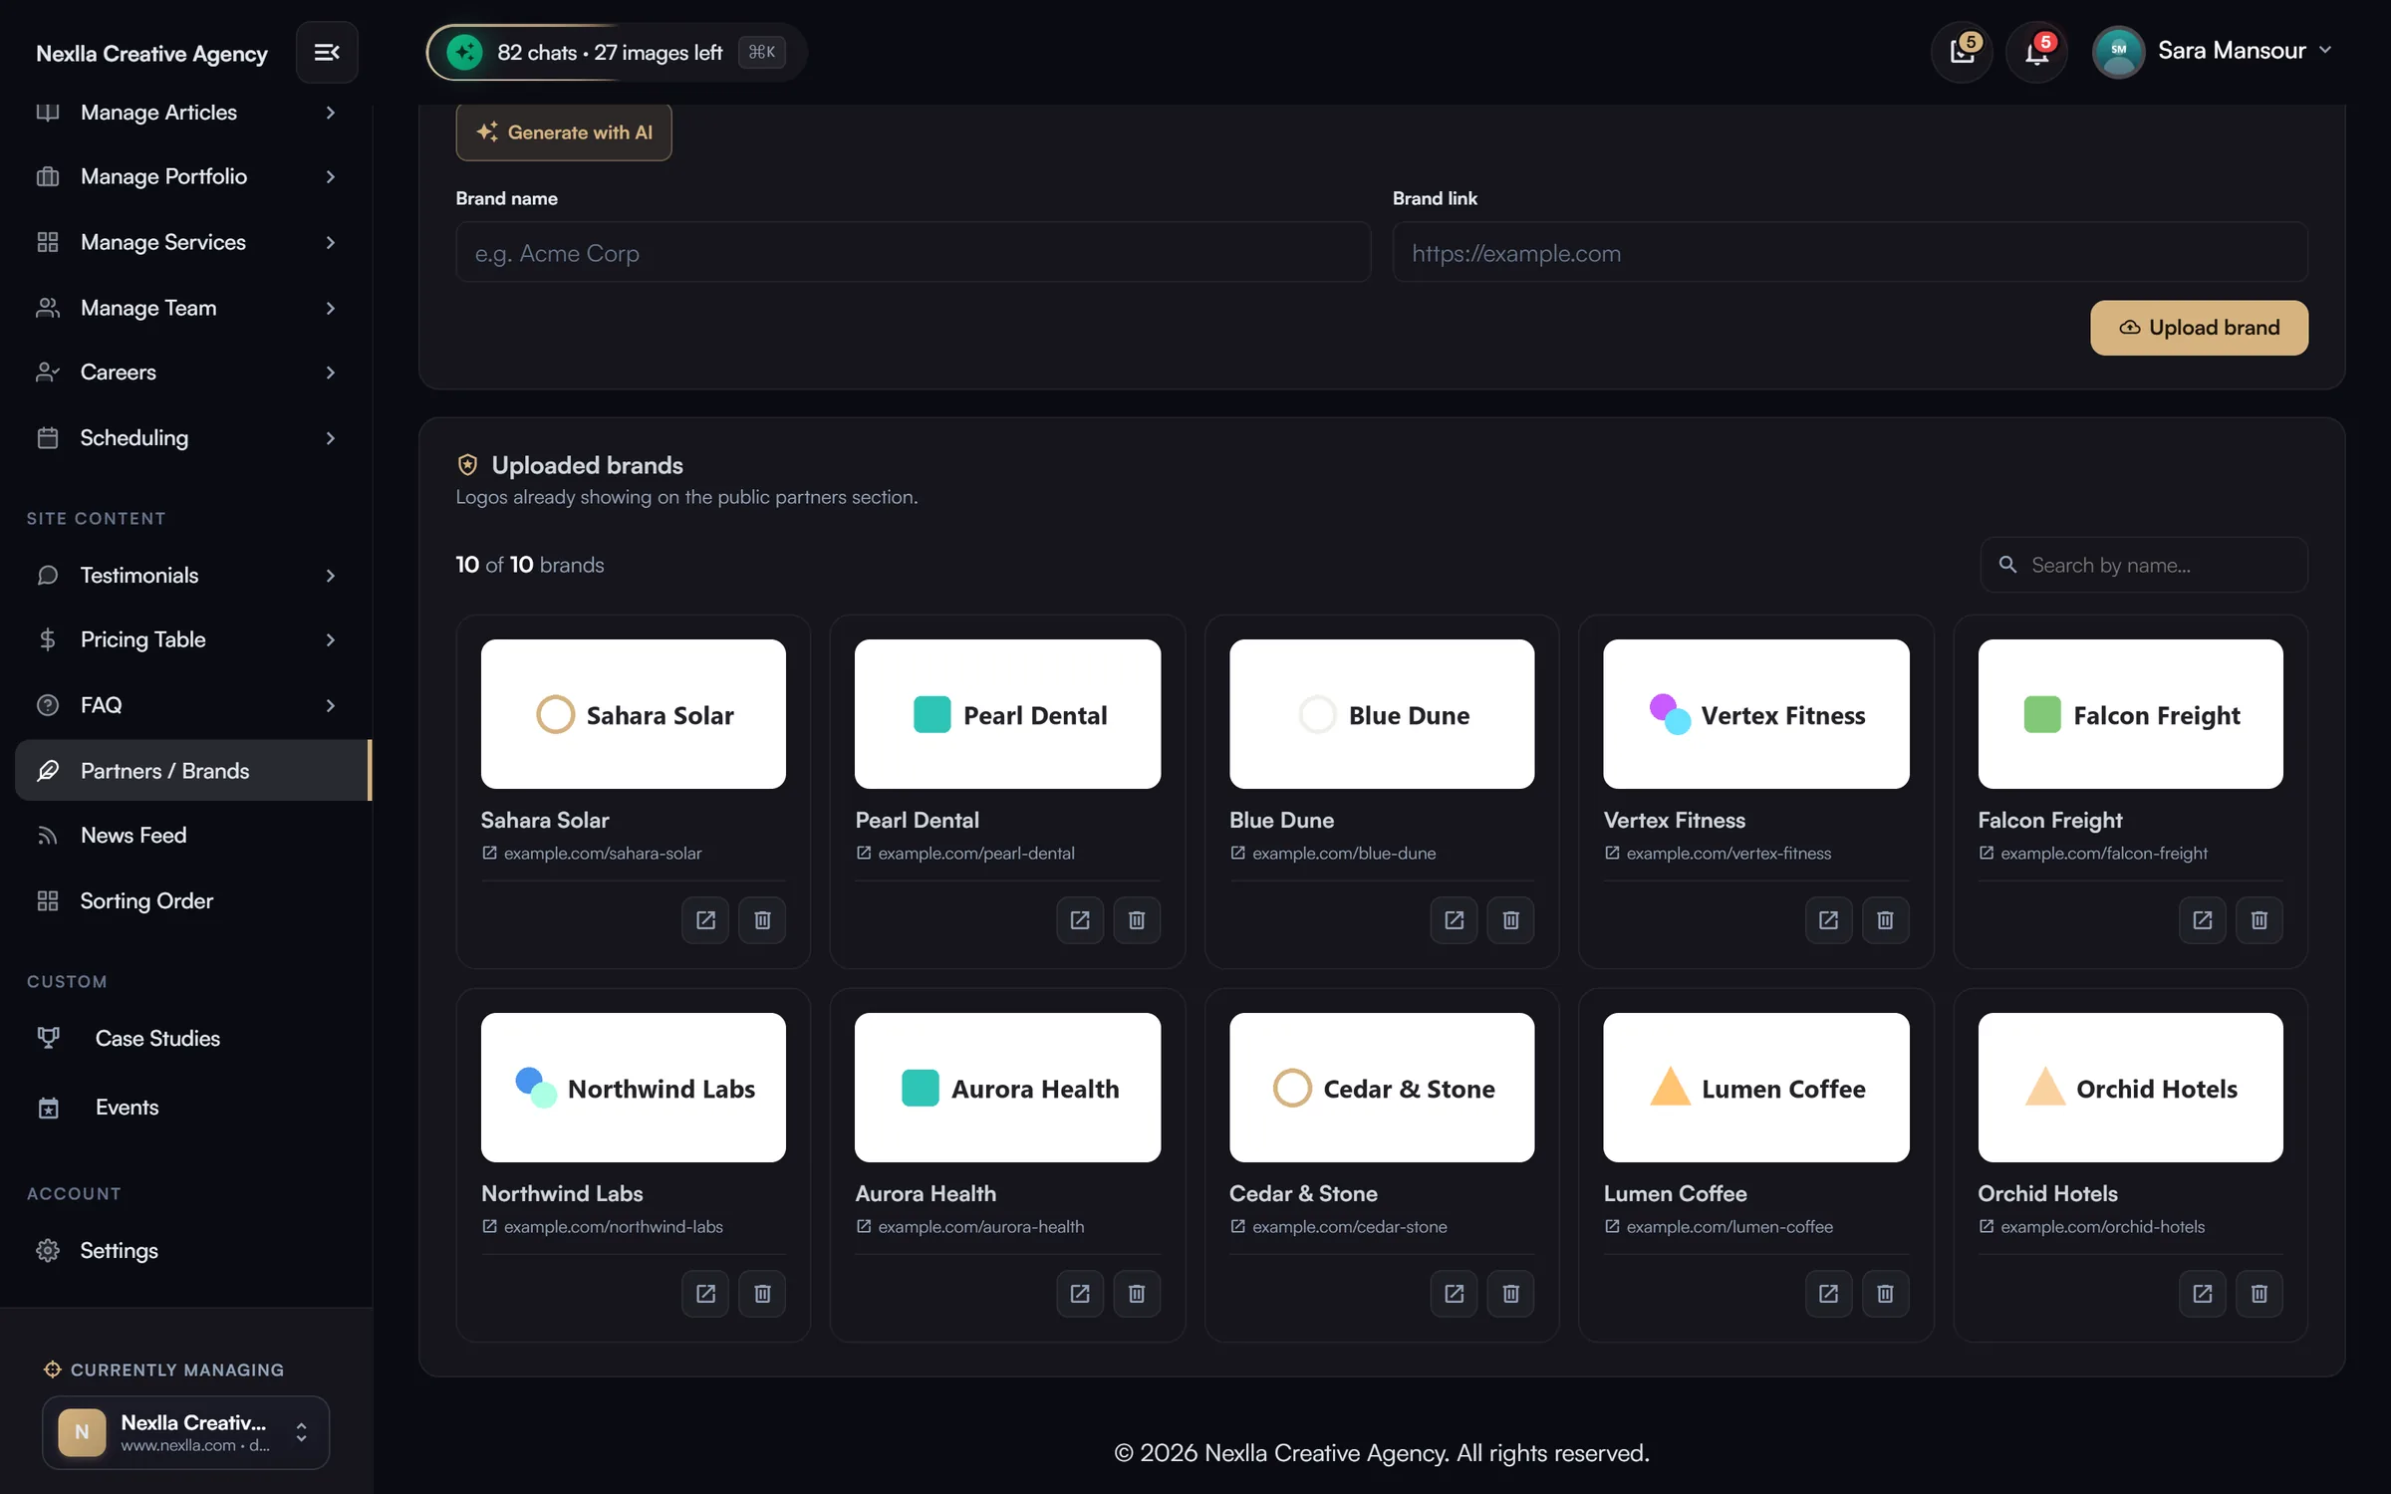The width and height of the screenshot is (2391, 1494).
Task: Focus the Brand name input field
Action: 913,253
